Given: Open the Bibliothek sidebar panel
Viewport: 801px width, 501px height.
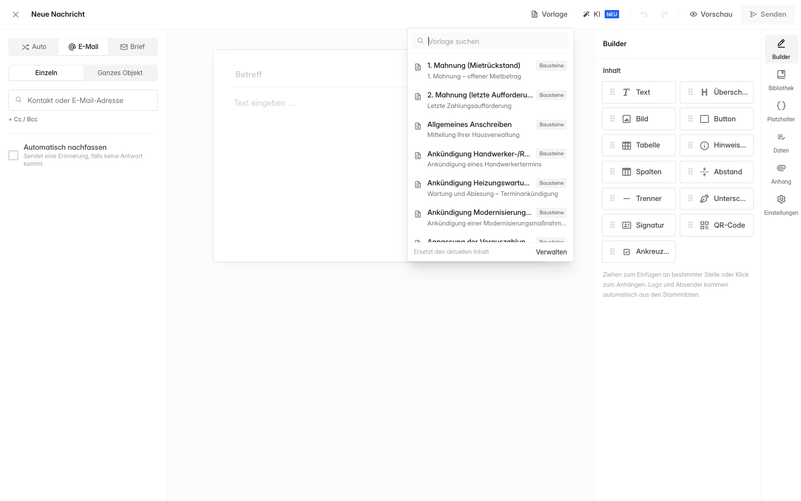Looking at the screenshot, I should coord(781,80).
